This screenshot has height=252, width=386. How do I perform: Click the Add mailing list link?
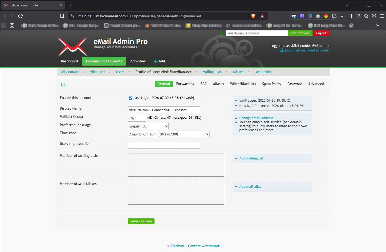[251, 158]
